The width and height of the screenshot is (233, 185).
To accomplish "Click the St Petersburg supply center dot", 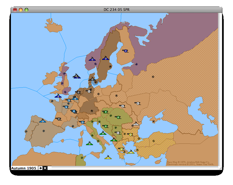I will coord(136,64).
